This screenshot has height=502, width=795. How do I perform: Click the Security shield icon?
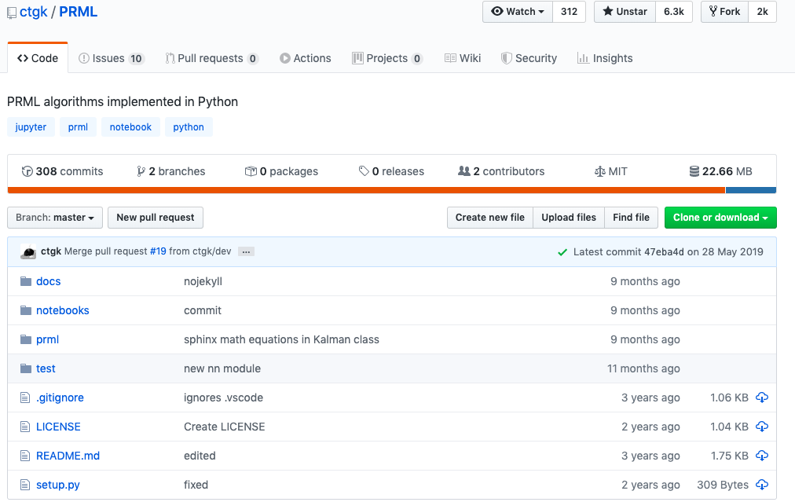[505, 57]
